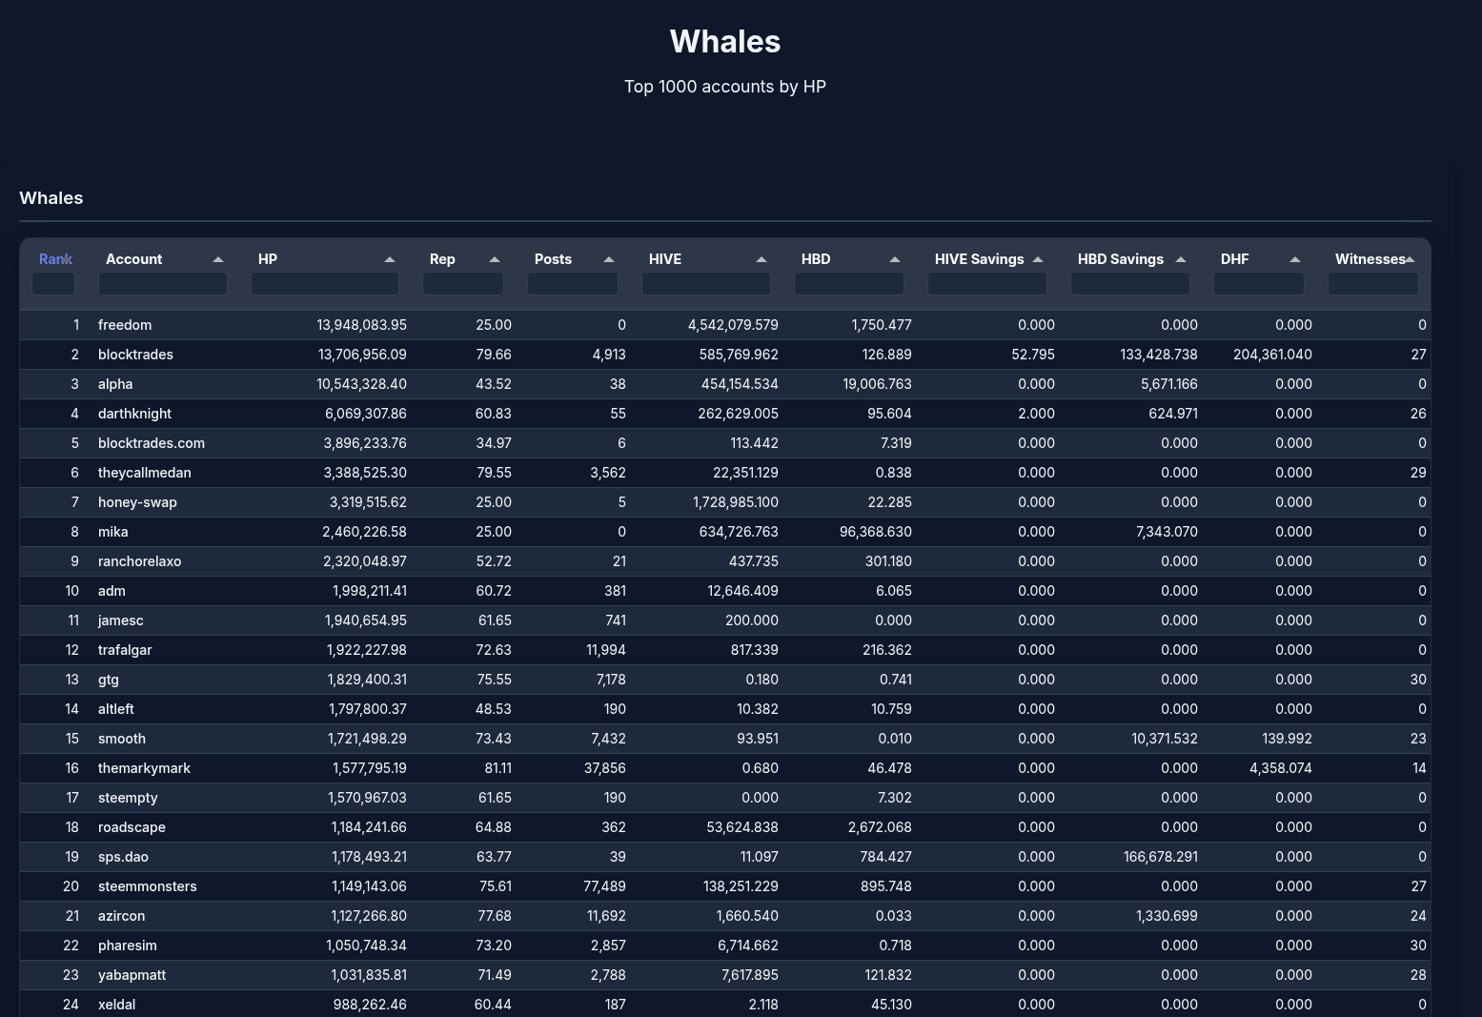Focus the Rank filter input box
The height and width of the screenshot is (1017, 1482).
point(53,283)
